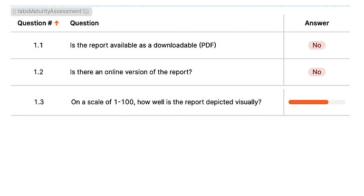This screenshot has height=196, width=364.
Task: Click the divider before the Answer column header
Action: click(284, 23)
